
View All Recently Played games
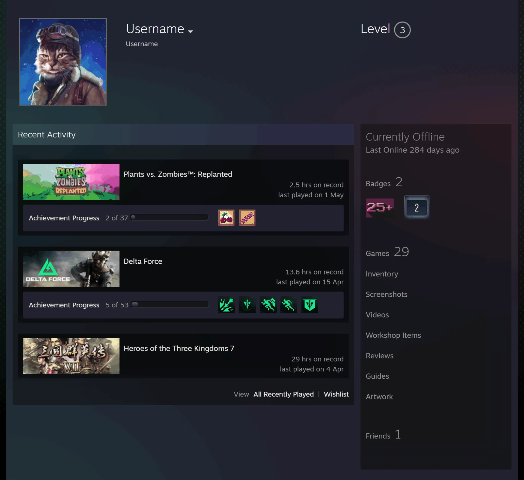(x=284, y=394)
